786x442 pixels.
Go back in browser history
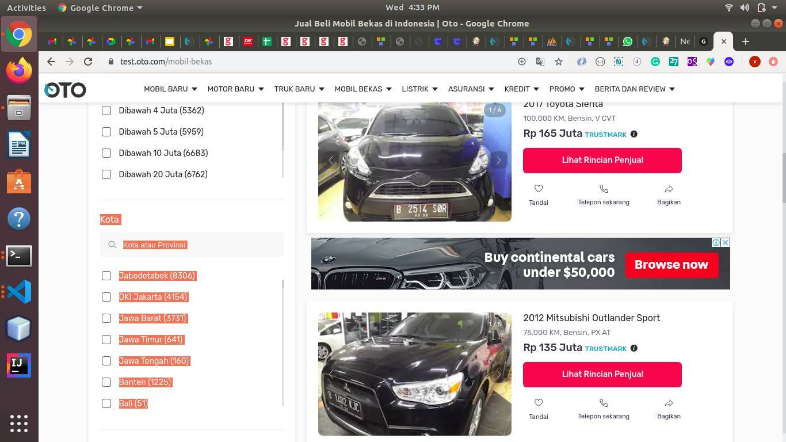51,62
